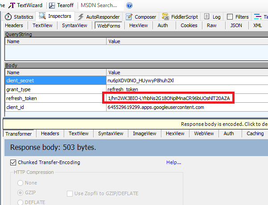Click the QueryString Value column header
Viewport: 268px width, 205px height.
(x=187, y=41)
